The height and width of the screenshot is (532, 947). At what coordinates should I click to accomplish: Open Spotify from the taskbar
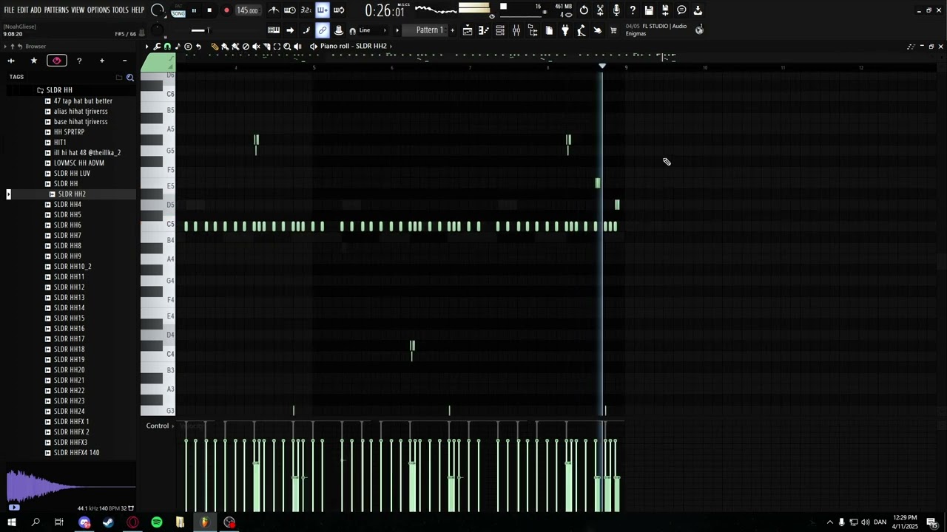point(157,522)
